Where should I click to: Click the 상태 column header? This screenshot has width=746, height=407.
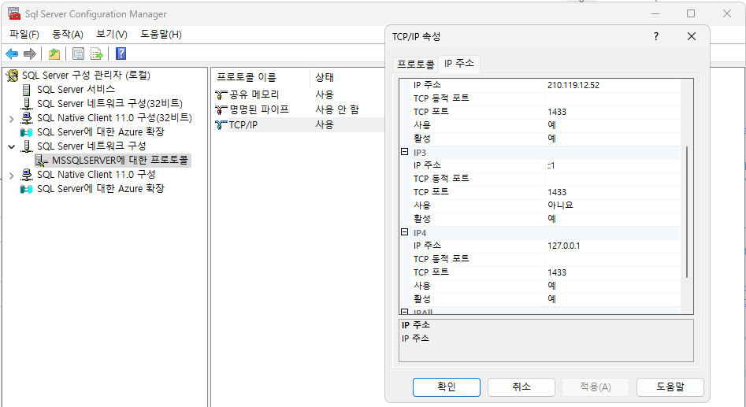tap(347, 77)
